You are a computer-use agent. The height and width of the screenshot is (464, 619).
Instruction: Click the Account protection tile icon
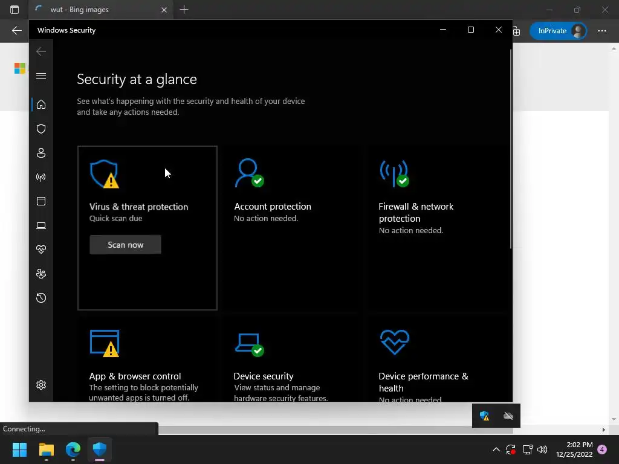coord(249,173)
